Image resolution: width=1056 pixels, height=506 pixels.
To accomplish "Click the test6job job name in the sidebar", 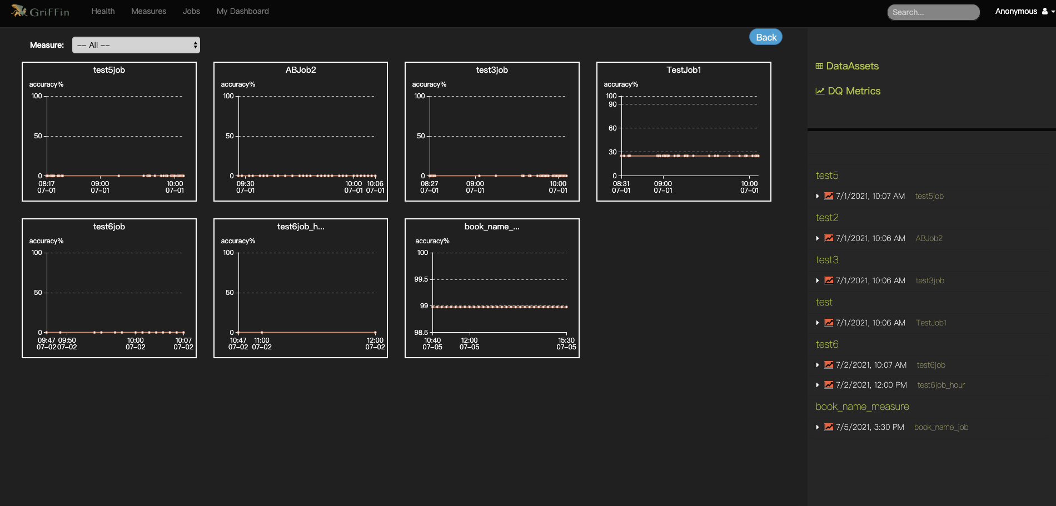I will (931, 365).
